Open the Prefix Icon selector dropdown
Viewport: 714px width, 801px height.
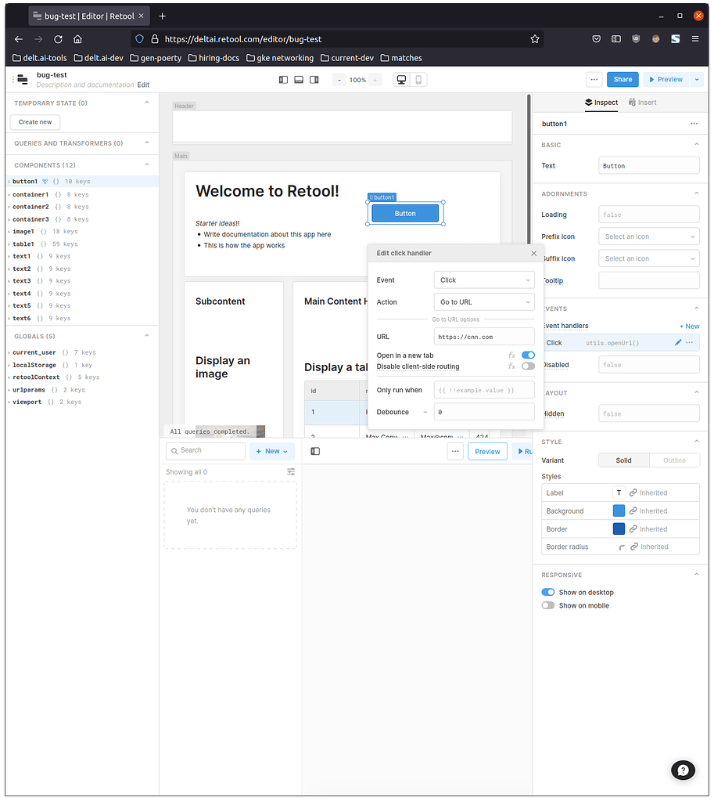coord(648,236)
